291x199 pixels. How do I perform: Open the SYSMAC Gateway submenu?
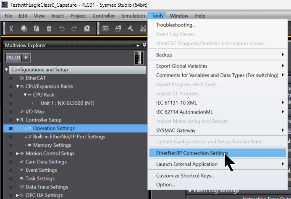(x=218, y=131)
